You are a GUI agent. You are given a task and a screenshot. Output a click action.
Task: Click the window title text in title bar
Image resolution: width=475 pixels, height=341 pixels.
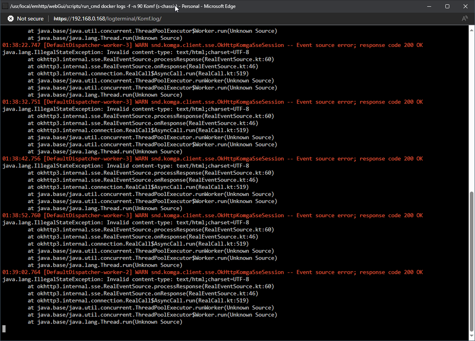point(123,6)
